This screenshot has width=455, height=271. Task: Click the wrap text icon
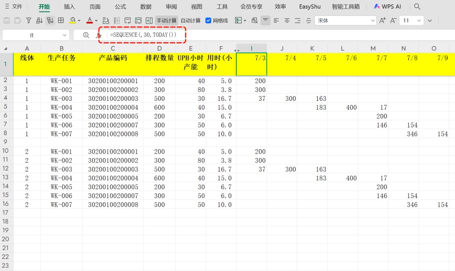(x=128, y=20)
